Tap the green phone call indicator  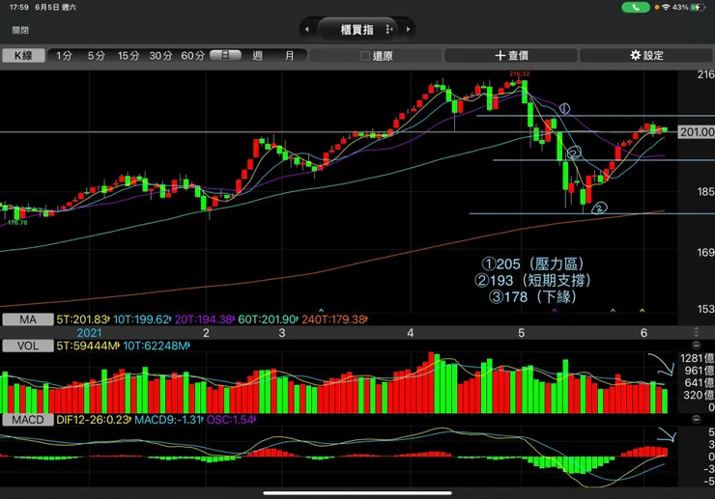[636, 8]
